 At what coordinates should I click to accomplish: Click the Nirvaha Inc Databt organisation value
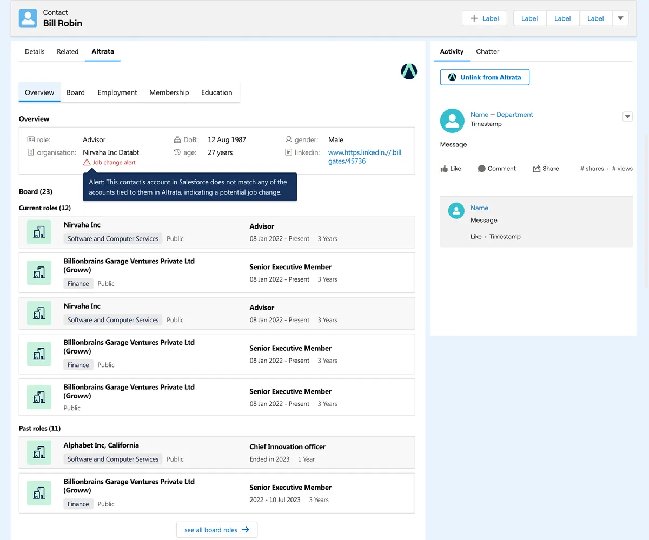pyautogui.click(x=111, y=152)
